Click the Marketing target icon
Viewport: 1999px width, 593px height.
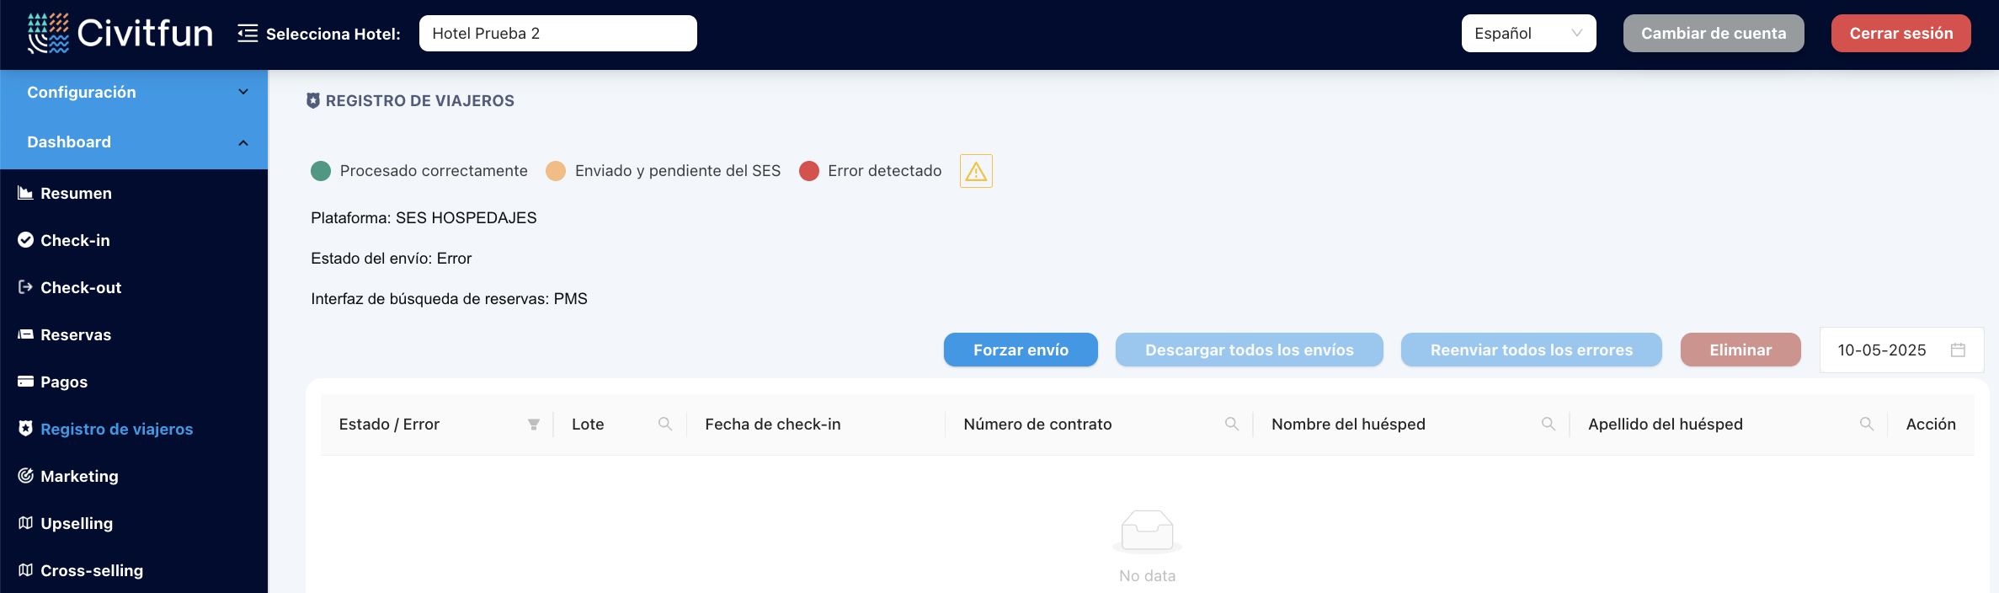click(x=26, y=476)
